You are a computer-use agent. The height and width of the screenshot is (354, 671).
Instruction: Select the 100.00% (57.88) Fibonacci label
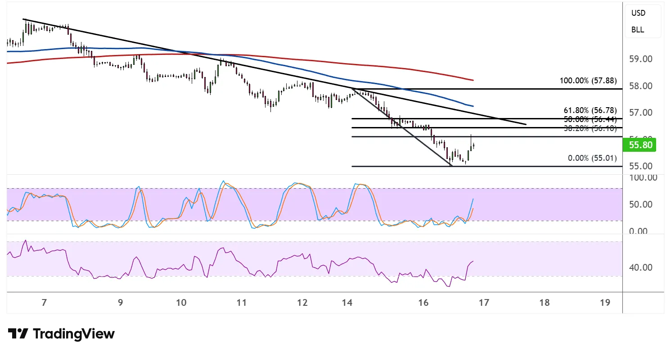pyautogui.click(x=588, y=82)
